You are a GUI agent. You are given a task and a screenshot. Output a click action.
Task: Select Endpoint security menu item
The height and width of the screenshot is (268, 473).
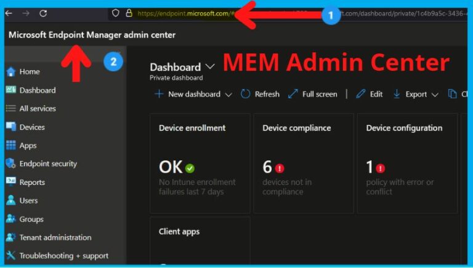coord(48,164)
